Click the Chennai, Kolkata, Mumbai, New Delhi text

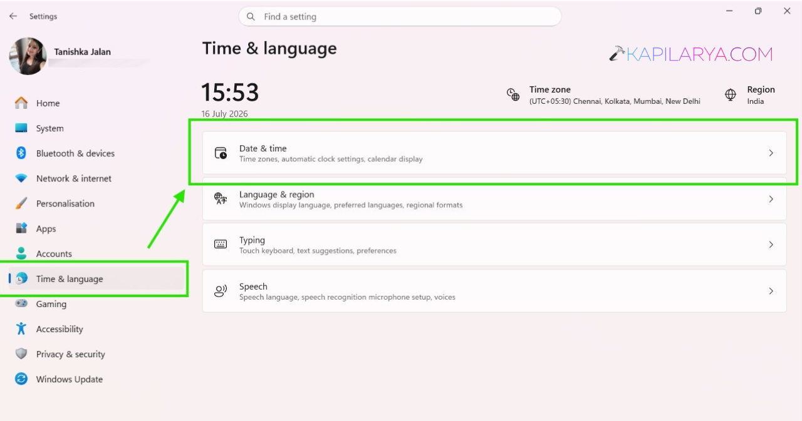click(635, 101)
